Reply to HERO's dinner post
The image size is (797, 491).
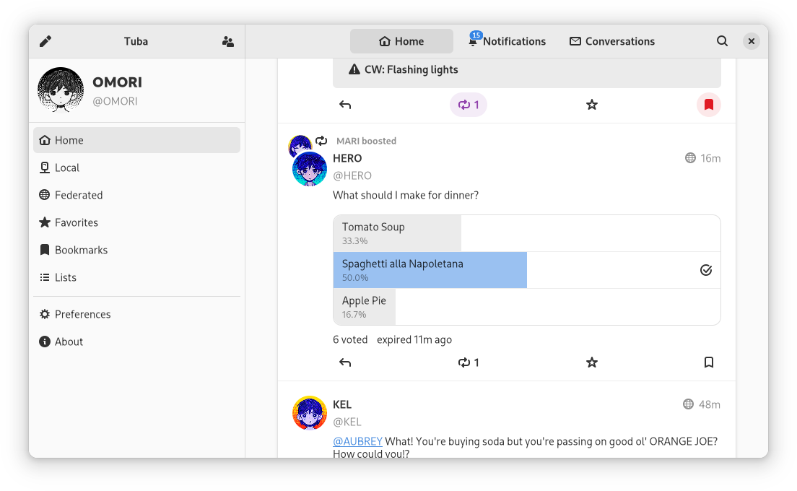pyautogui.click(x=345, y=362)
